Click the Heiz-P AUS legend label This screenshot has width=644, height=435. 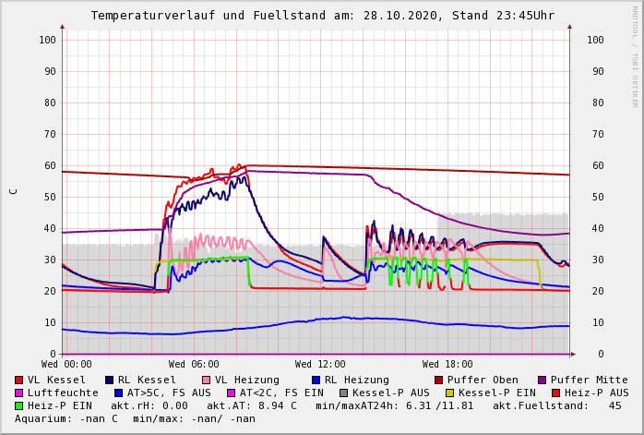click(x=596, y=393)
